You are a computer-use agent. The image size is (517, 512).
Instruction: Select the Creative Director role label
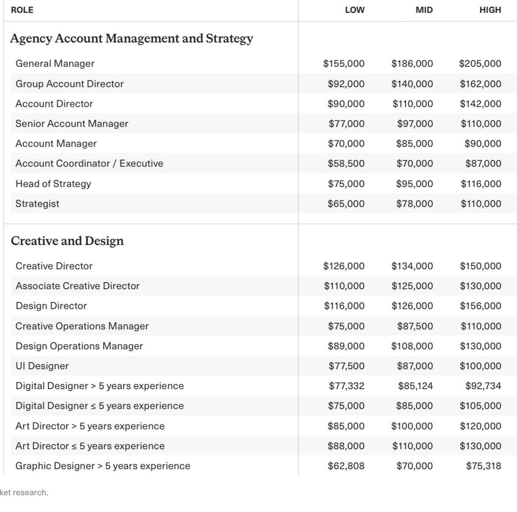pyautogui.click(x=54, y=266)
